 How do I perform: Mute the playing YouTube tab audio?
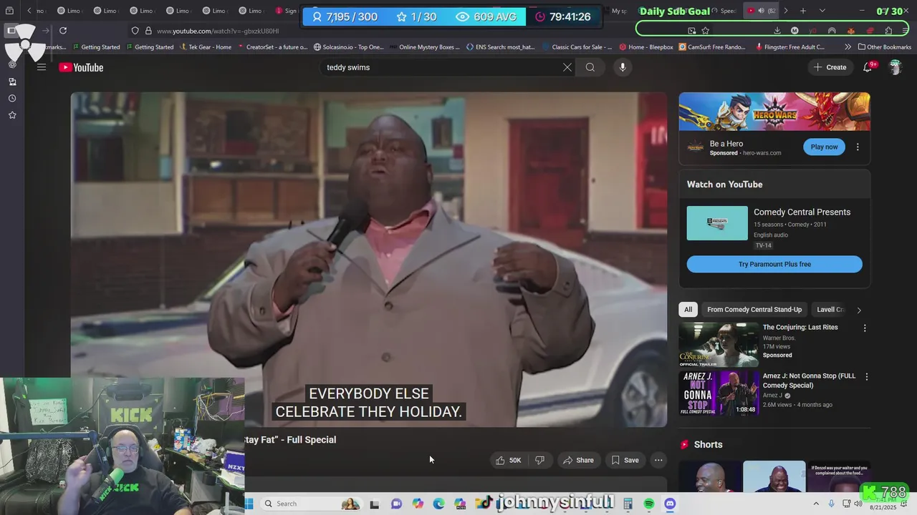761,11
